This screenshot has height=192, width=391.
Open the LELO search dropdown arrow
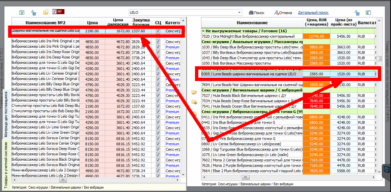pos(240,12)
